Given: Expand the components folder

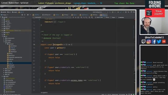Looking at the screenshot, I should click(x=4, y=38).
